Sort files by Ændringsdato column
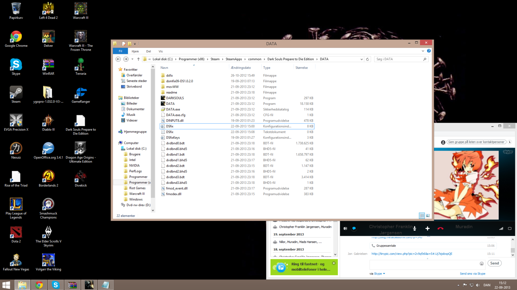This screenshot has width=517, height=290. [245, 68]
